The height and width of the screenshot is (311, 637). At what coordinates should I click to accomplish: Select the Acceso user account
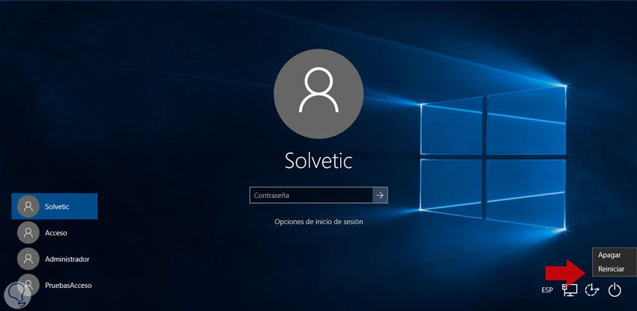[55, 232]
